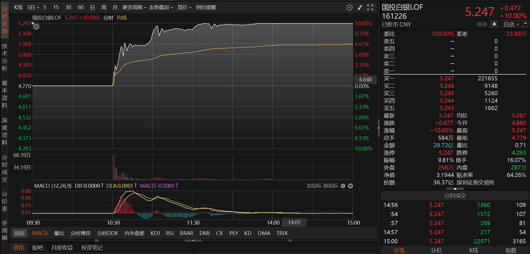Open the 股吧 tab
This screenshot has height=254, width=530.
(x=38, y=248)
